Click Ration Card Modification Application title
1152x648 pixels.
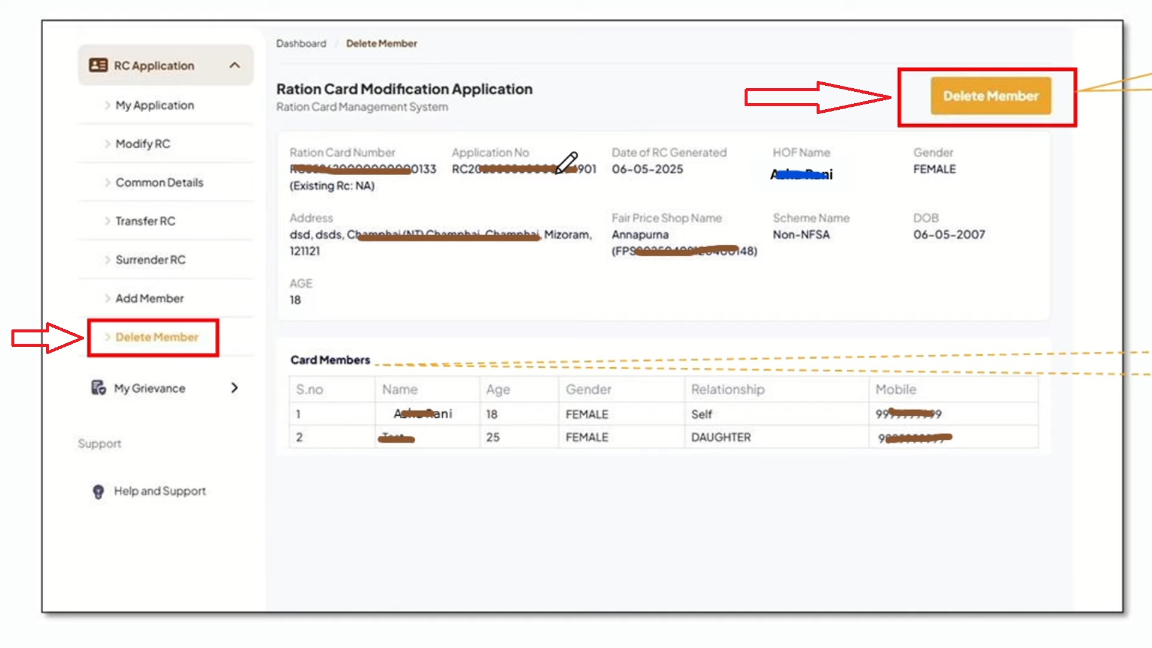[404, 89]
